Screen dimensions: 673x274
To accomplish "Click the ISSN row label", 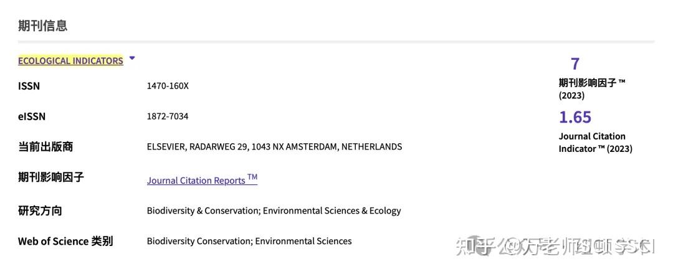I will [29, 86].
